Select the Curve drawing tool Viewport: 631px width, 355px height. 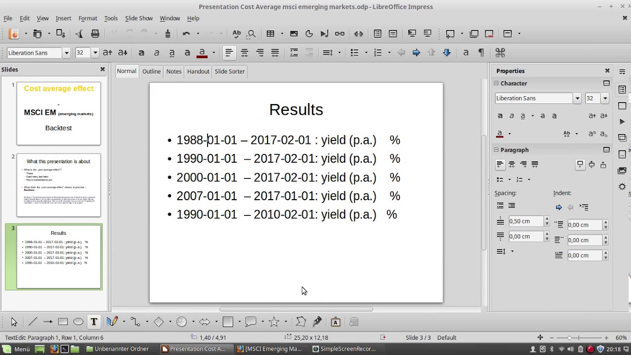(x=112, y=322)
